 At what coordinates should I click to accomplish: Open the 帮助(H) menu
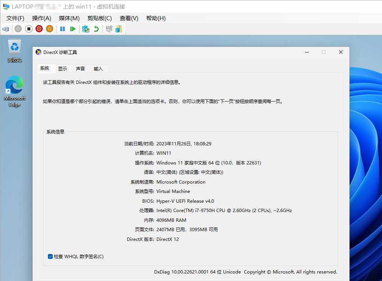click(156, 18)
